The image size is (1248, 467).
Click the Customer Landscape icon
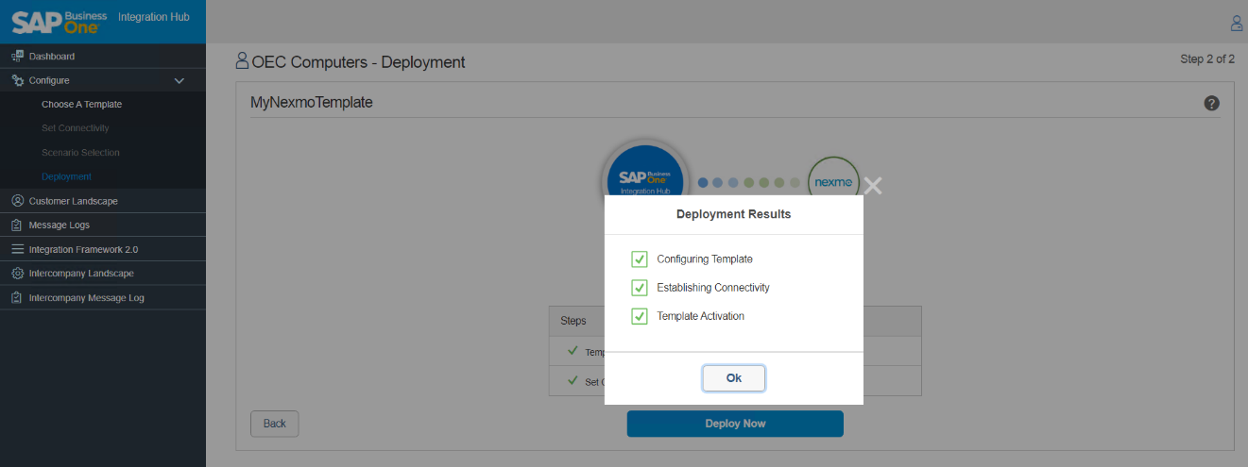(17, 201)
